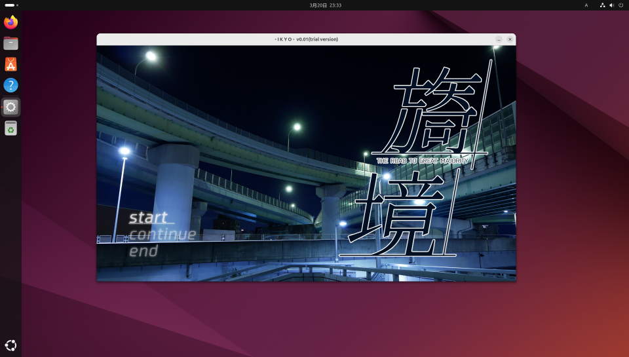Click the Activities workspace indicator pill
Viewport: 629px width, 357px height.
click(x=11, y=5)
